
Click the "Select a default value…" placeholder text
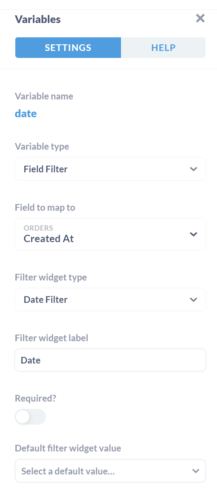click(x=68, y=471)
